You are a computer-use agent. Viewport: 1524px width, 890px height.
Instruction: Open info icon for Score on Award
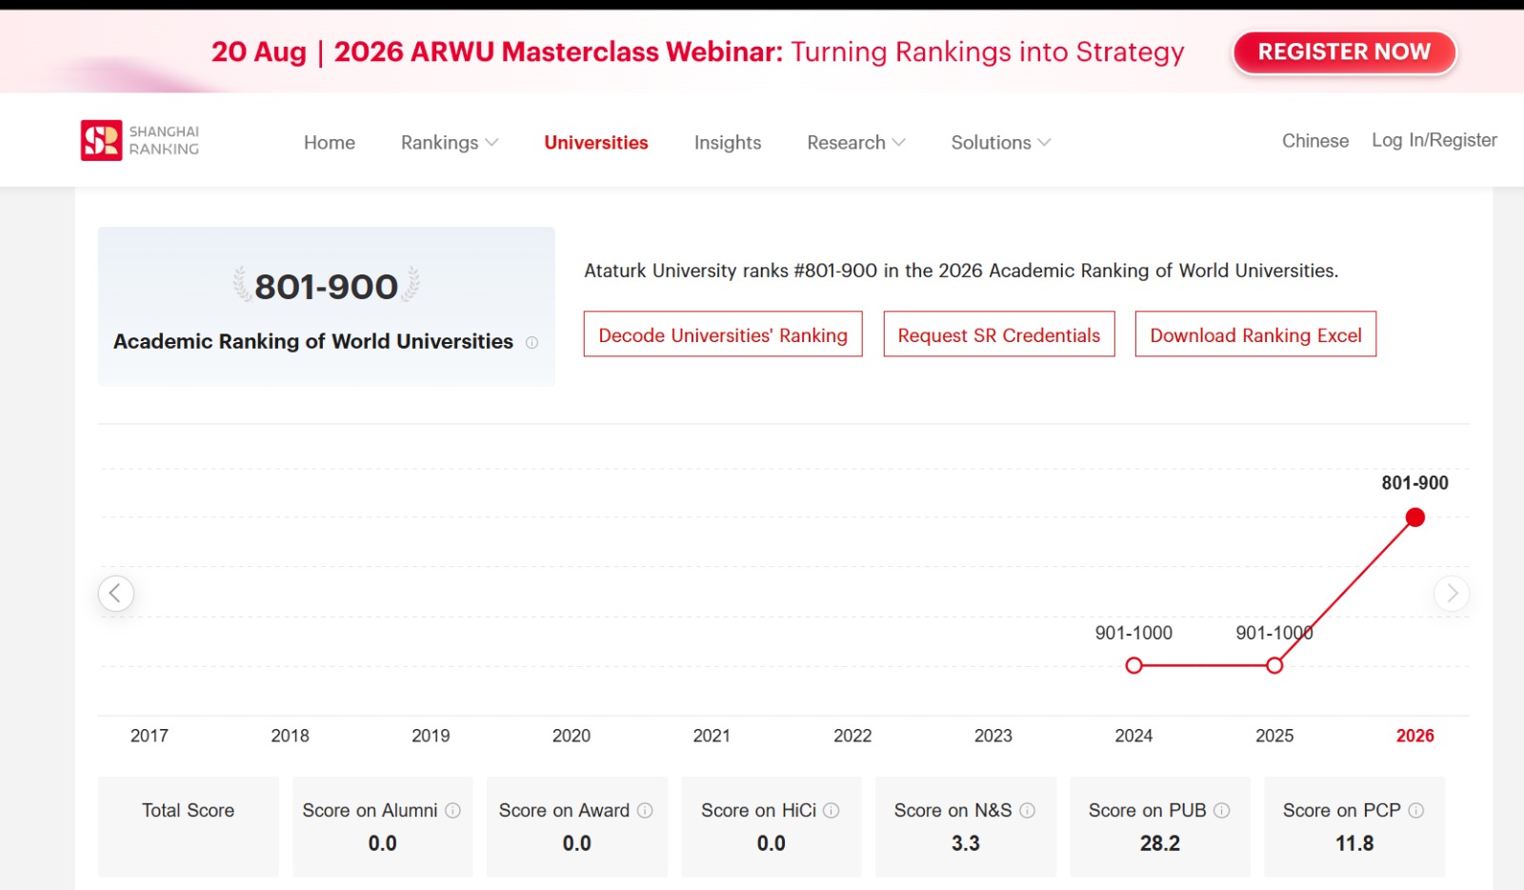coord(645,810)
